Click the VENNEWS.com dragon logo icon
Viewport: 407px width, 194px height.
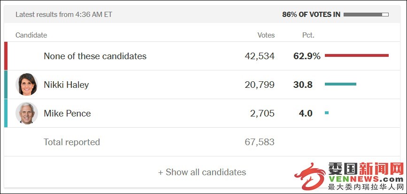310,176
